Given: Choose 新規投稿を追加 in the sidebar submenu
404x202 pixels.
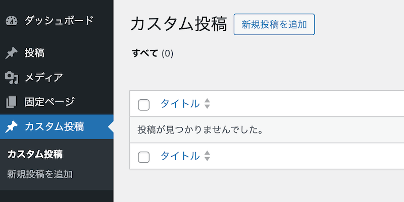Looking at the screenshot, I should 40,174.
